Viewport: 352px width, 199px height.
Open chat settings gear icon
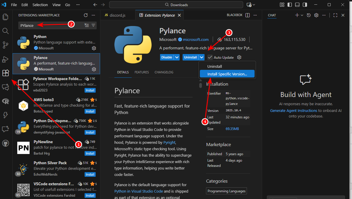tap(316, 15)
